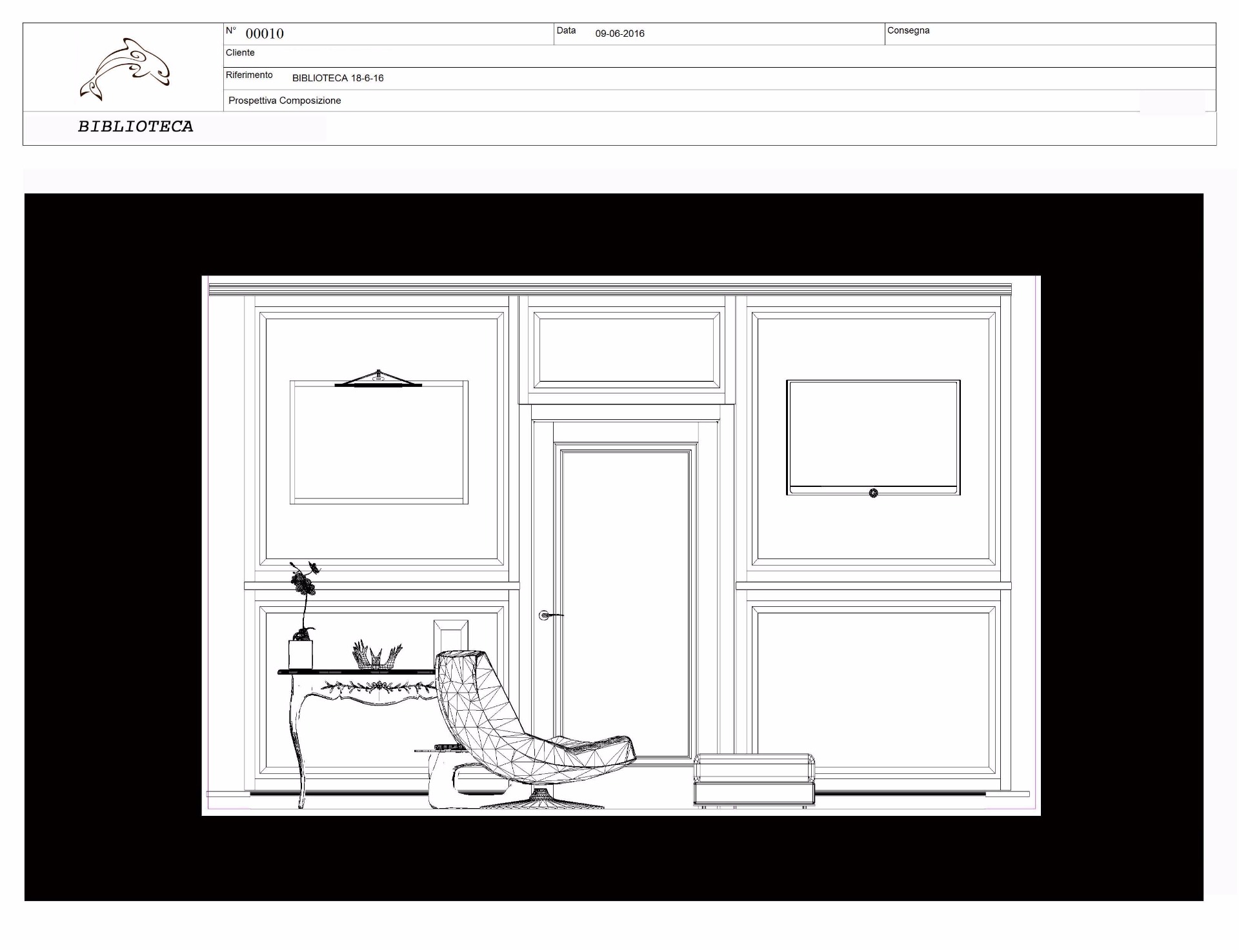The image size is (1239, 950).
Task: Click the "Data" label
Action: pyautogui.click(x=566, y=30)
